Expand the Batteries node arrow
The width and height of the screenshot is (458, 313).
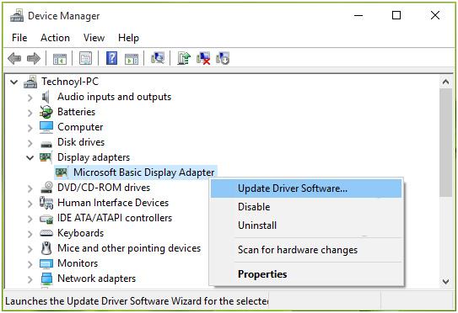tap(30, 113)
